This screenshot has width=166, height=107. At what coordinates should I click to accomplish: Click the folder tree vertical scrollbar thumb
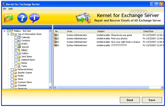pyautogui.click(x=50, y=58)
